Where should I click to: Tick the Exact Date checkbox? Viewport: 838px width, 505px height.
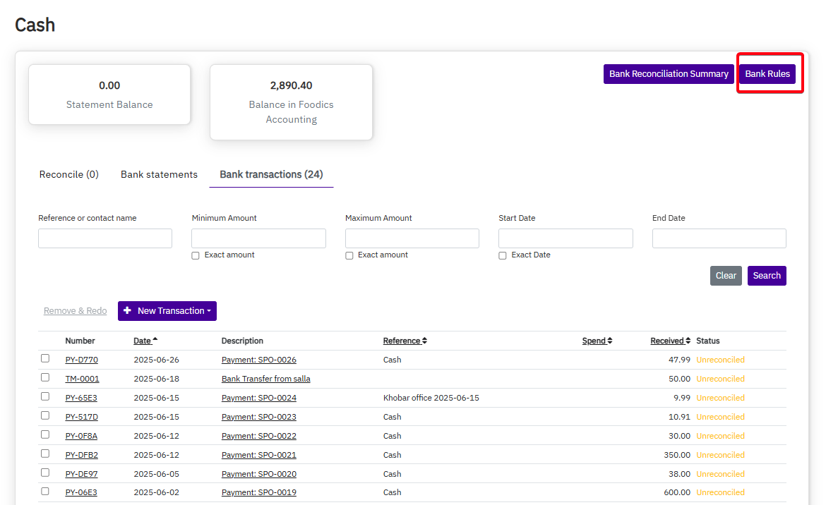503,255
